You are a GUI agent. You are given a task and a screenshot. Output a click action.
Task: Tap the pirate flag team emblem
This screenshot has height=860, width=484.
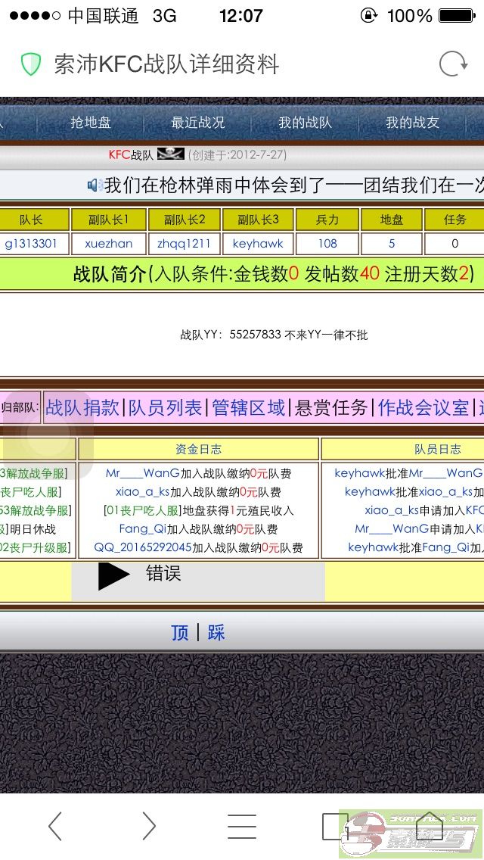click(x=170, y=154)
